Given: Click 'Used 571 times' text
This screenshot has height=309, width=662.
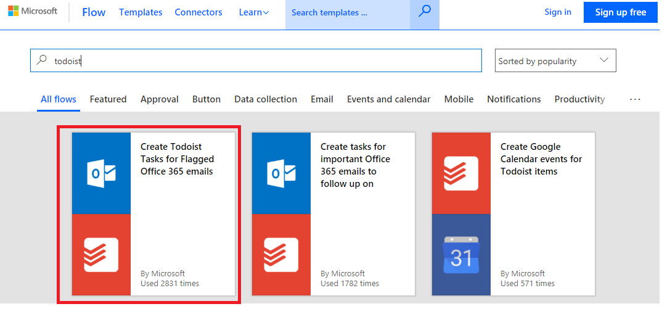Looking at the screenshot, I should [528, 283].
